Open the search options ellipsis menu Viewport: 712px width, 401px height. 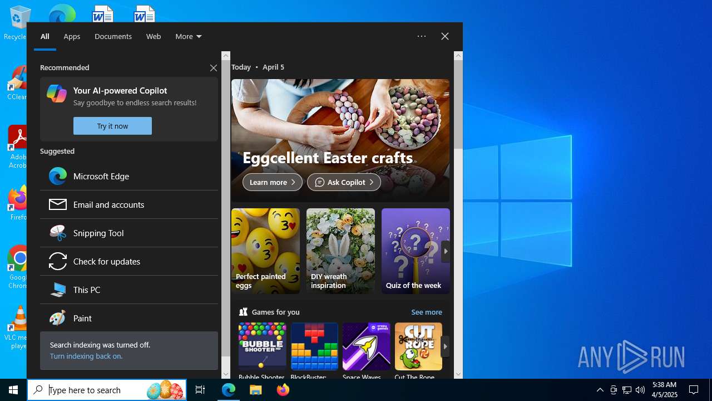tap(422, 36)
